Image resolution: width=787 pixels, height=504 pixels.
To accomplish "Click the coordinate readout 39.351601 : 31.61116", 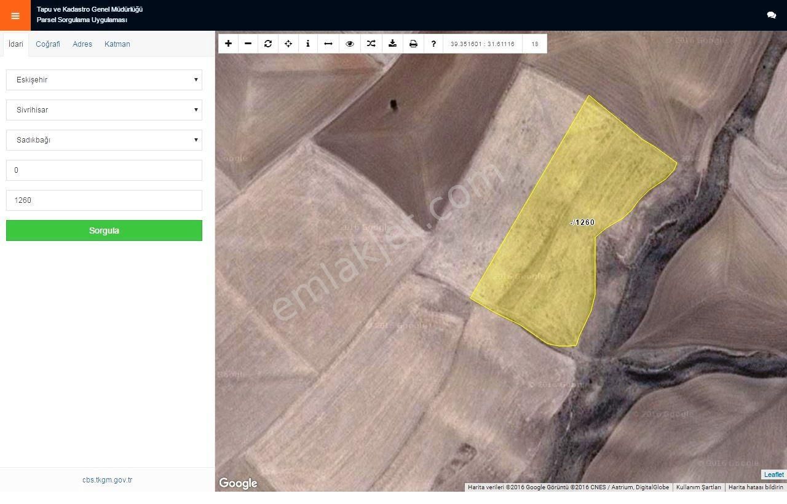I will click(483, 44).
